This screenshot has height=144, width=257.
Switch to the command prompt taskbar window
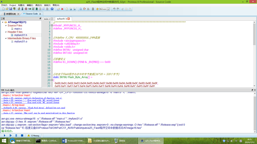click(47, 141)
